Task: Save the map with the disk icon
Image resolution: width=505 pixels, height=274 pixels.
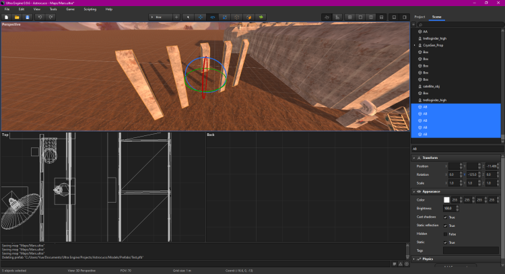Action: click(27, 16)
